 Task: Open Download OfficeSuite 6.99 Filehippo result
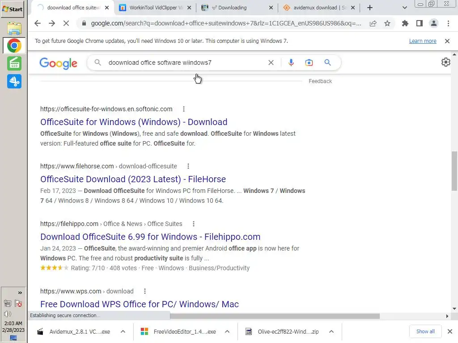point(150,237)
